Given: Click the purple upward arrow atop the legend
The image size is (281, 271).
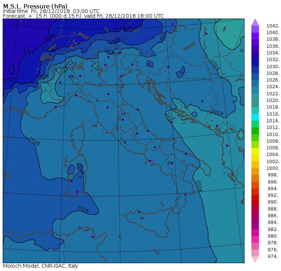Looking at the screenshot, I should (255, 22).
